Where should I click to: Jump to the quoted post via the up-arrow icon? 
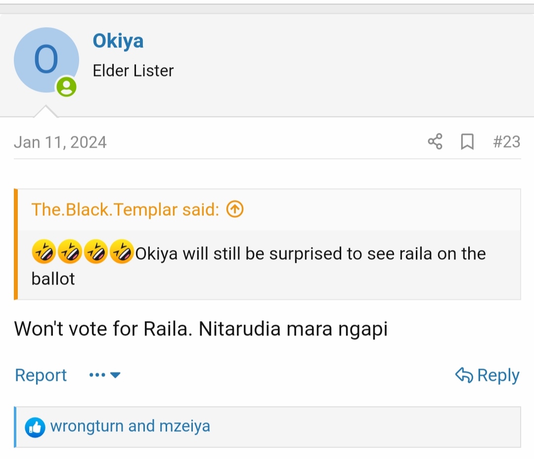tap(235, 210)
